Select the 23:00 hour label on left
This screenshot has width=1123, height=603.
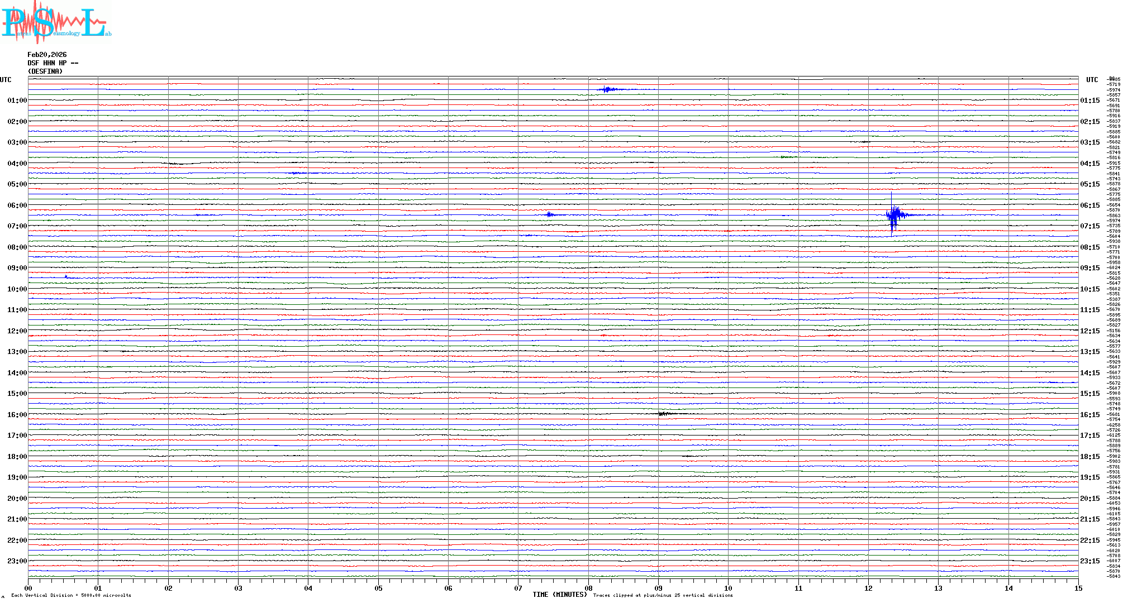pos(17,561)
